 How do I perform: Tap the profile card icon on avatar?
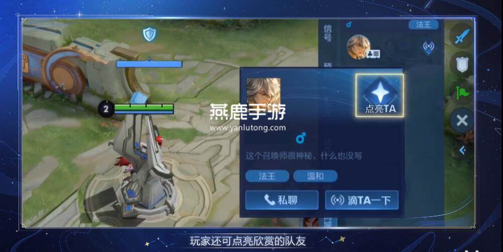[x=374, y=54]
